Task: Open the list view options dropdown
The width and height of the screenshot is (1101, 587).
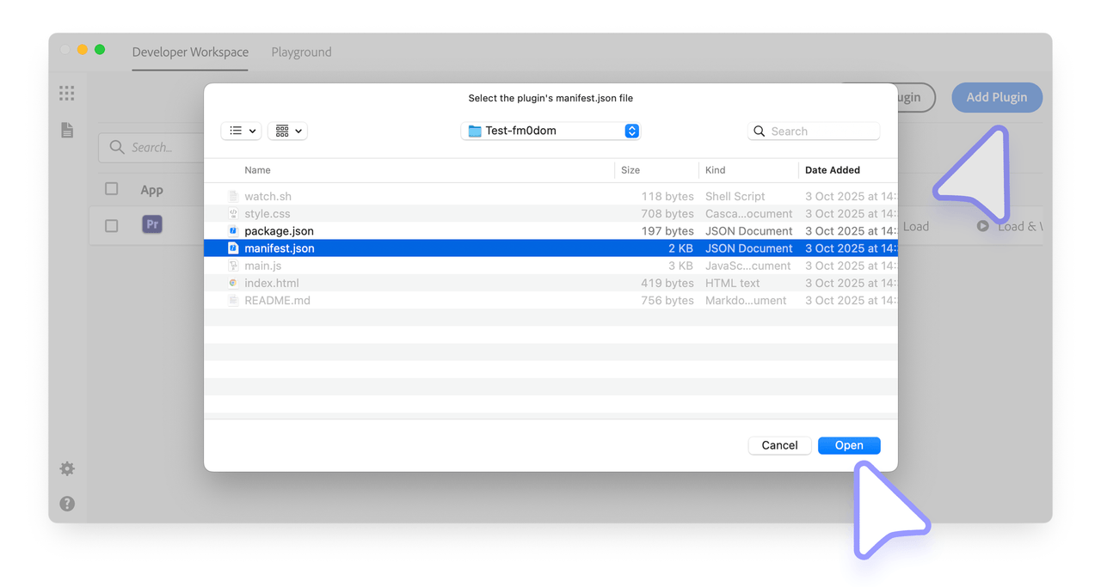Action: coord(241,131)
